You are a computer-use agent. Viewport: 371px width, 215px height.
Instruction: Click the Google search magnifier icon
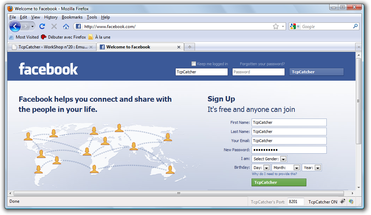tap(355, 26)
